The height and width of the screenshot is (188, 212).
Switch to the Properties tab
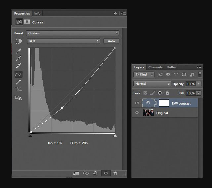(x=22, y=13)
